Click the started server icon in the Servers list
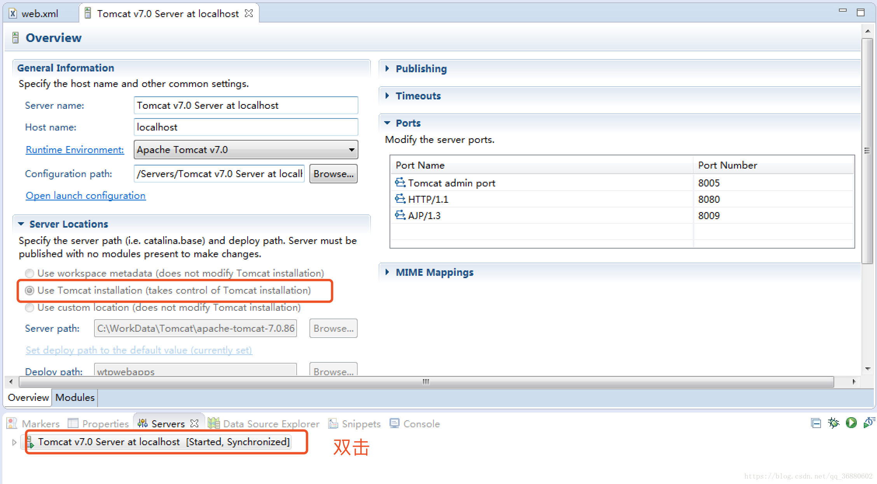The width and height of the screenshot is (877, 484). [x=30, y=442]
